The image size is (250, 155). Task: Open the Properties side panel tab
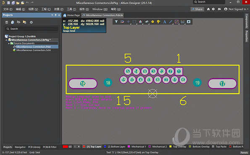[x=247, y=36]
